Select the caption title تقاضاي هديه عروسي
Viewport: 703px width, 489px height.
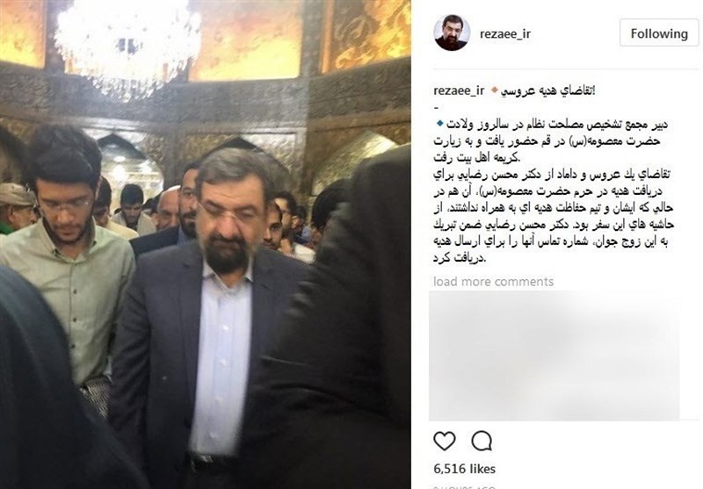pyautogui.click(x=547, y=90)
